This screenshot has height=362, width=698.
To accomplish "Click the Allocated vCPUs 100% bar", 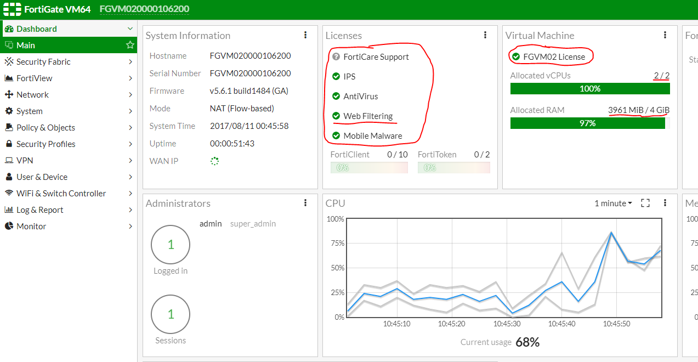I will [x=590, y=88].
